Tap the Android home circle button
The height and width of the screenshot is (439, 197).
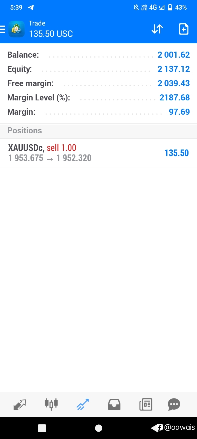[x=99, y=428]
